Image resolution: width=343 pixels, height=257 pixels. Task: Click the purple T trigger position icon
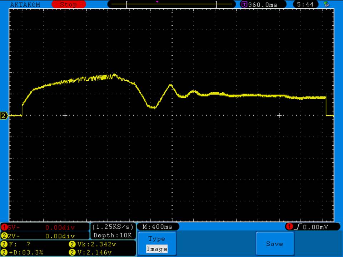tap(244, 5)
